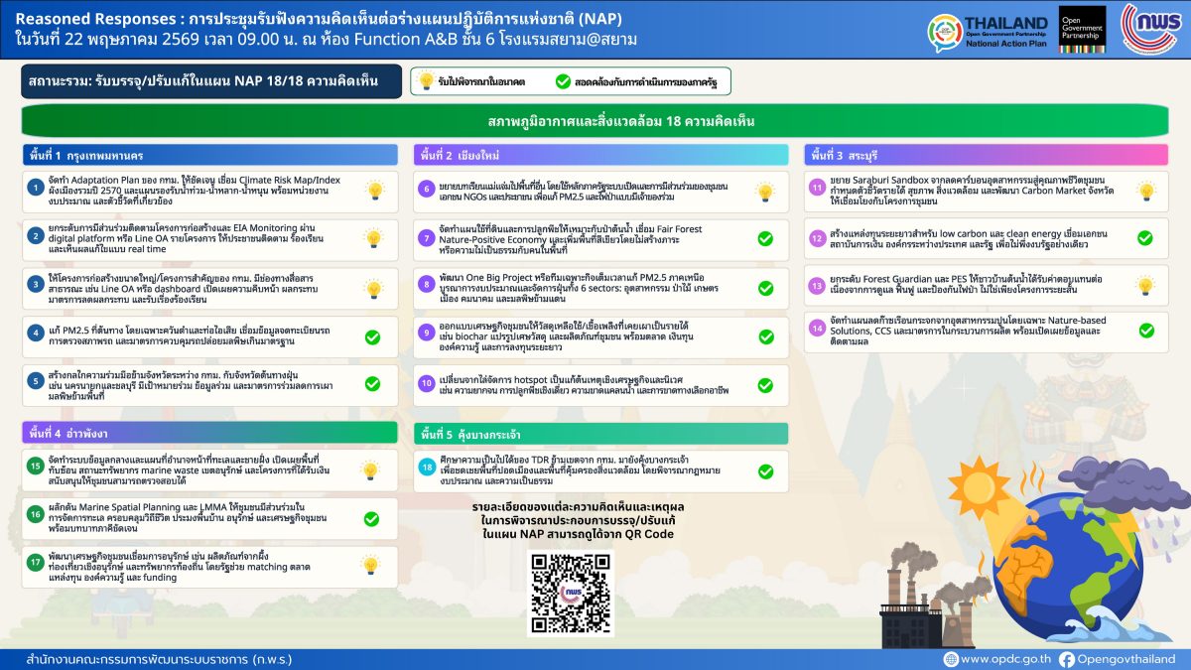Click the lightbulb icon beside item 6
This screenshot has height=670, width=1191.
point(765,192)
